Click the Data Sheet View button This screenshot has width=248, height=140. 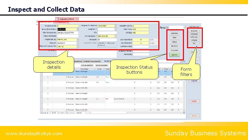tap(194, 27)
